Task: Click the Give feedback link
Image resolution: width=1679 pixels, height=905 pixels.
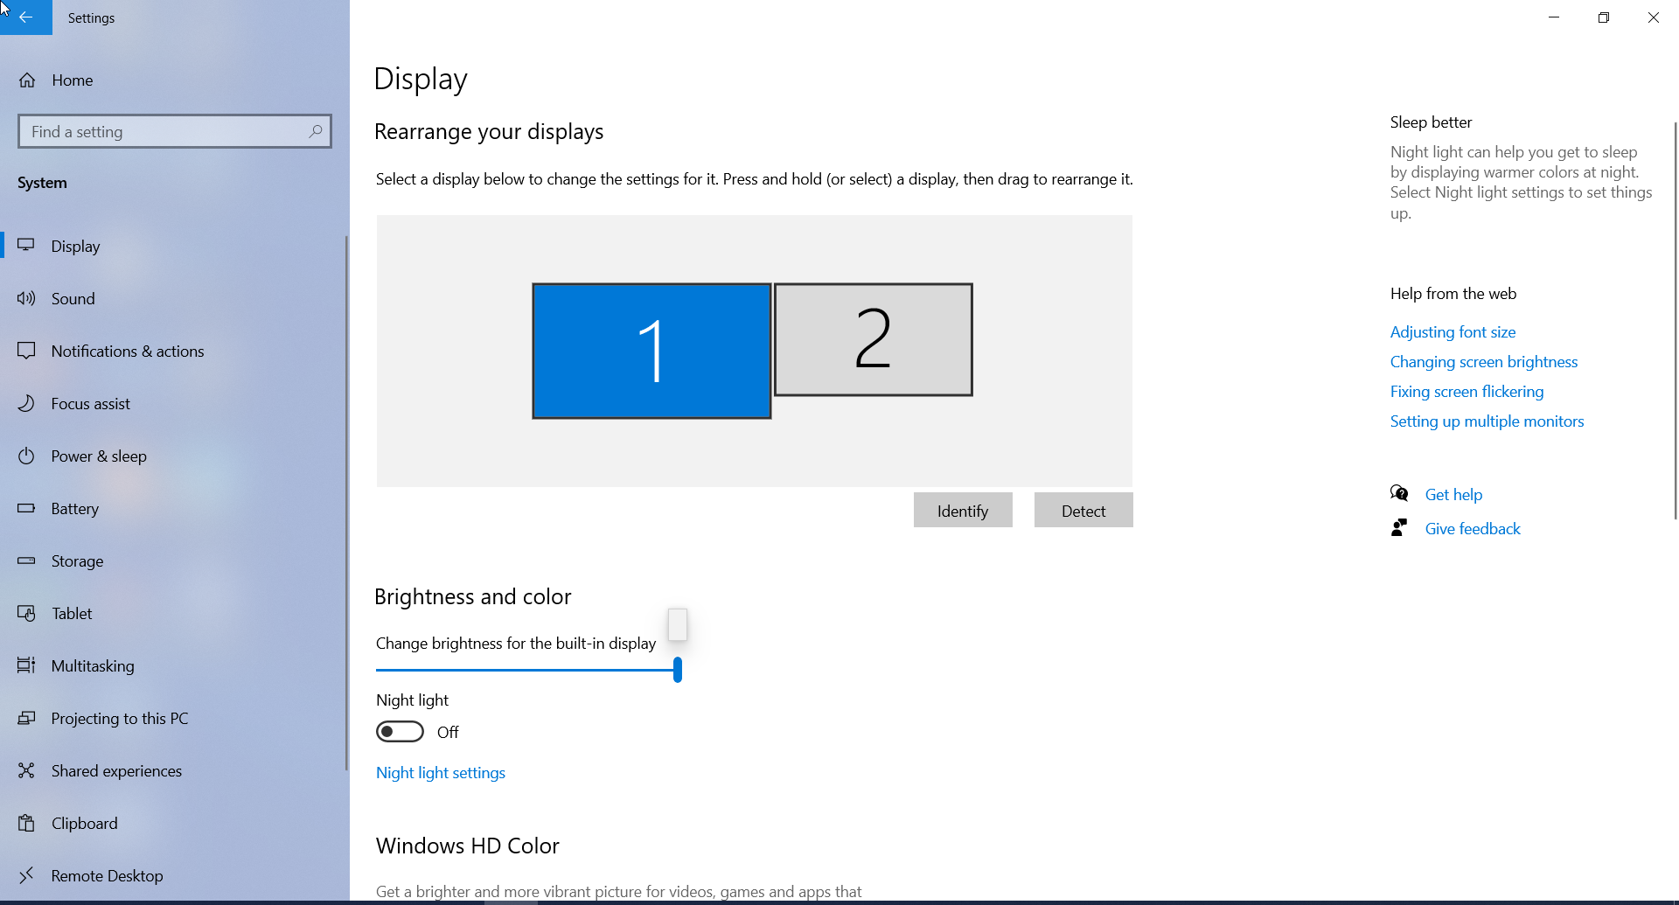Action: [x=1473, y=529]
